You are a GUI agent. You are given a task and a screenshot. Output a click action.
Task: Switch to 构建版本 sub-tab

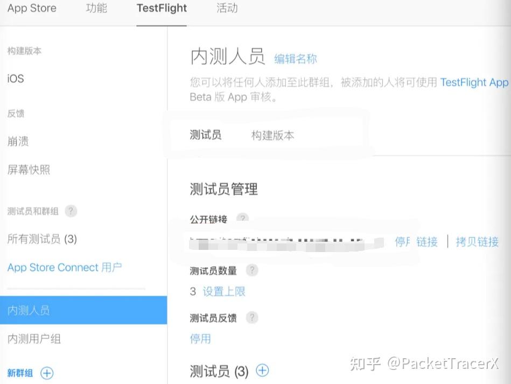[273, 135]
